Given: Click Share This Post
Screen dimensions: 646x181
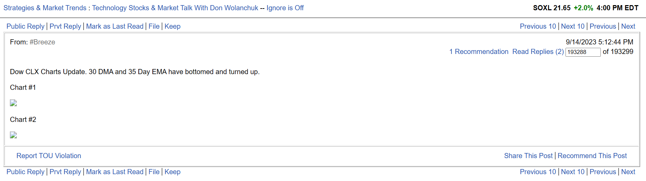Looking at the screenshot, I should click(528, 156).
